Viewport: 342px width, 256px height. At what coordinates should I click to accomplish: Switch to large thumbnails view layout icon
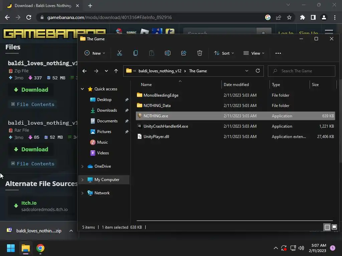[334, 227]
